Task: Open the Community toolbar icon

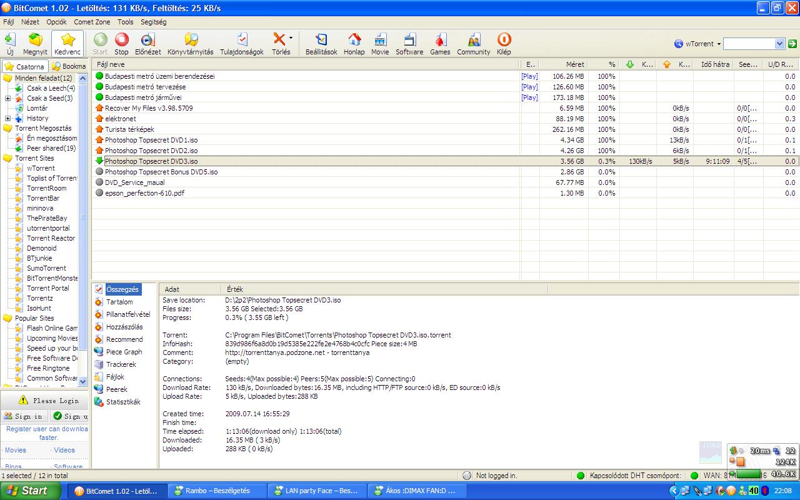Action: point(474,44)
